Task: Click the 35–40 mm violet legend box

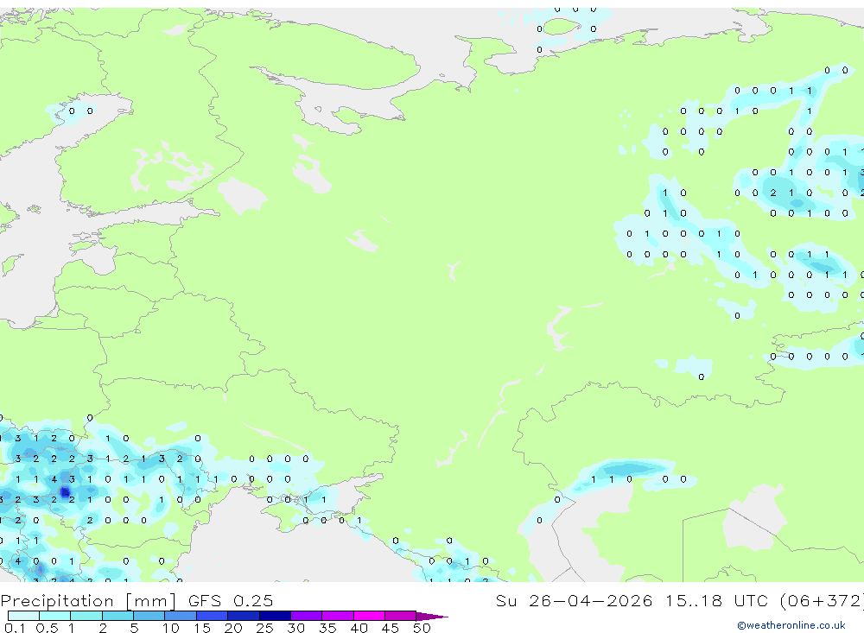Action: tap(338, 616)
